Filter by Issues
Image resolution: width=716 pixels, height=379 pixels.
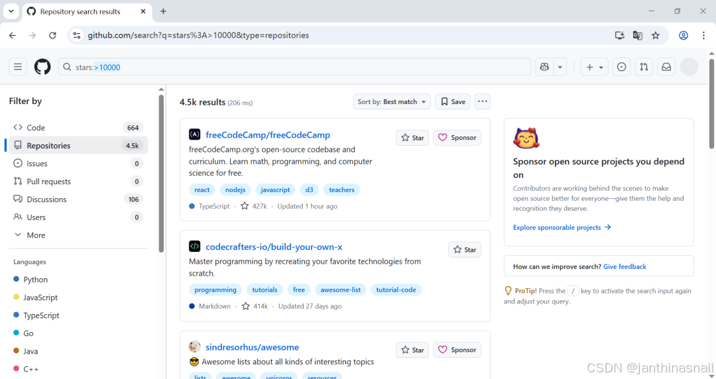pyautogui.click(x=78, y=163)
